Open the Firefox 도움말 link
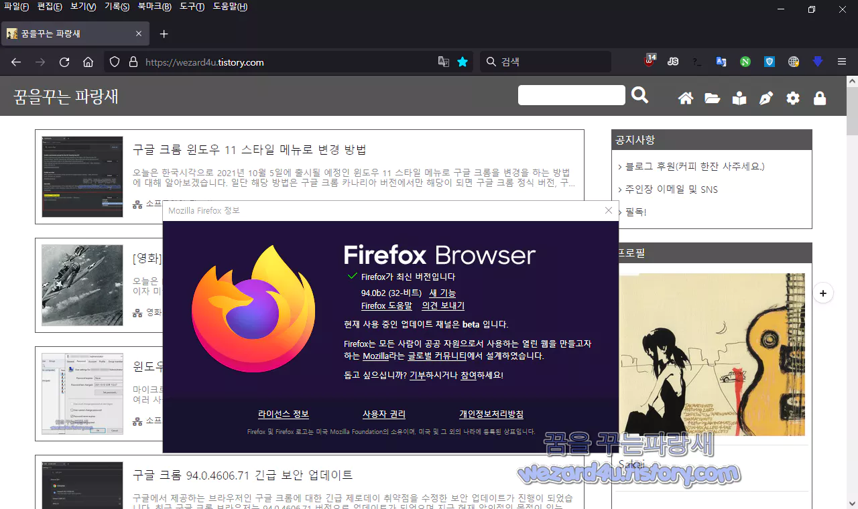This screenshot has height=509, width=858. [387, 306]
